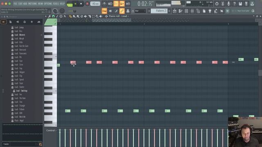Toggle multilink to controllers button
This screenshot has height=147, width=262.
point(122,11)
